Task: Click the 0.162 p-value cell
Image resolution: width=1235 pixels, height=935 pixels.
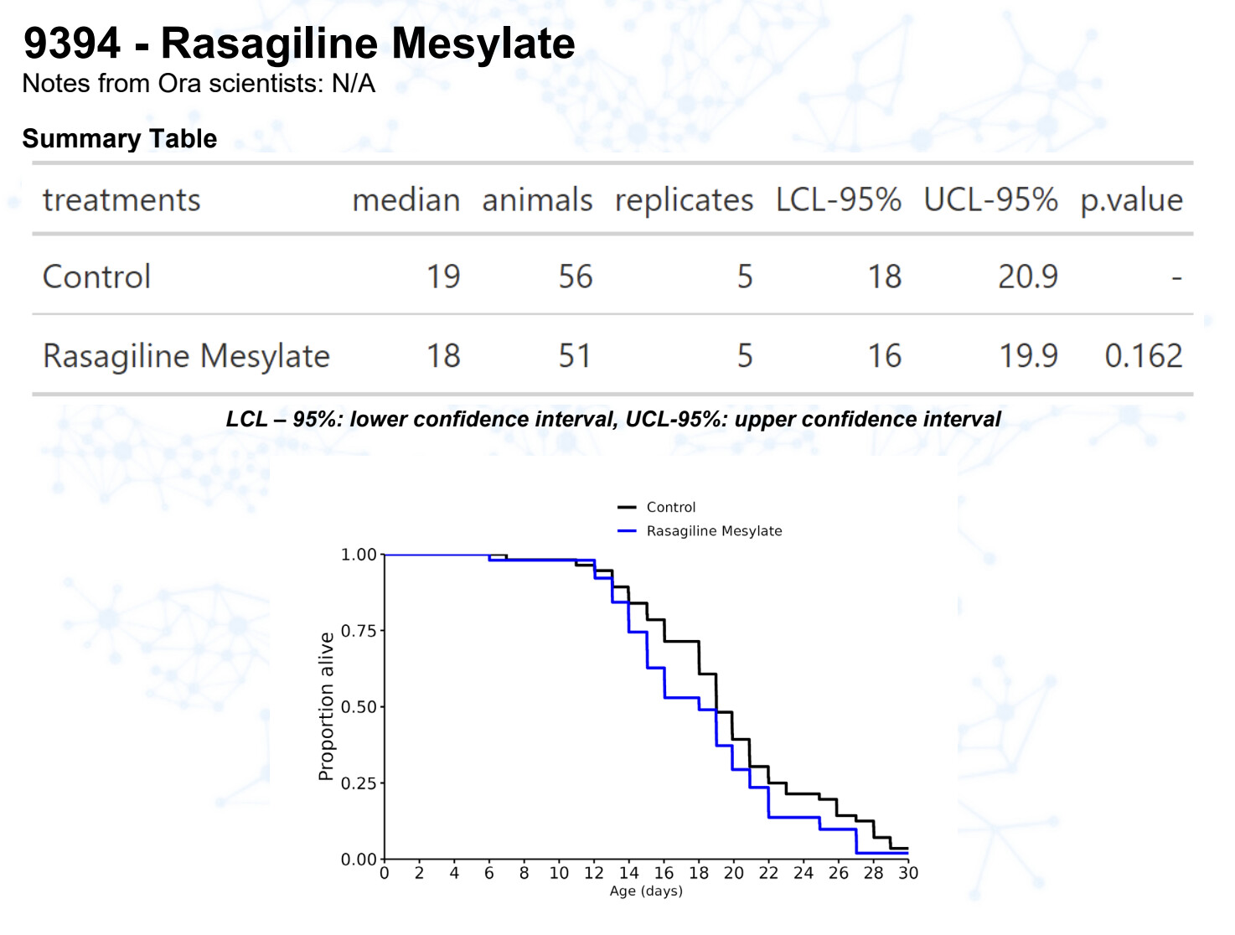Action: [x=1143, y=356]
